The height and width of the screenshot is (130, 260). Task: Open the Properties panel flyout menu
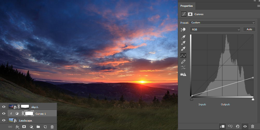(x=258, y=6)
